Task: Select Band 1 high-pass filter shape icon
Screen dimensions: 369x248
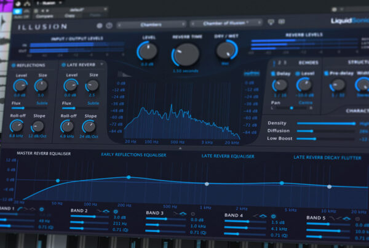Action: click(20, 209)
